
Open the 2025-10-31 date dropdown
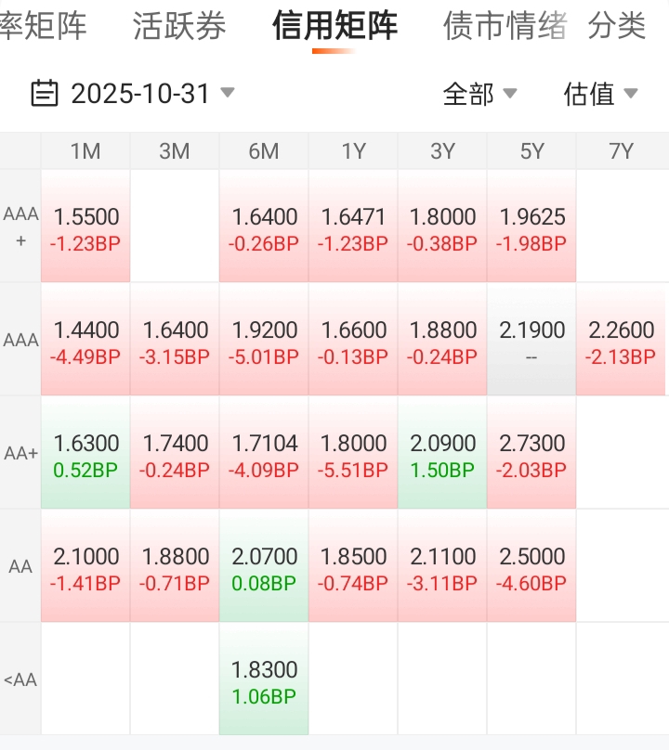click(141, 94)
